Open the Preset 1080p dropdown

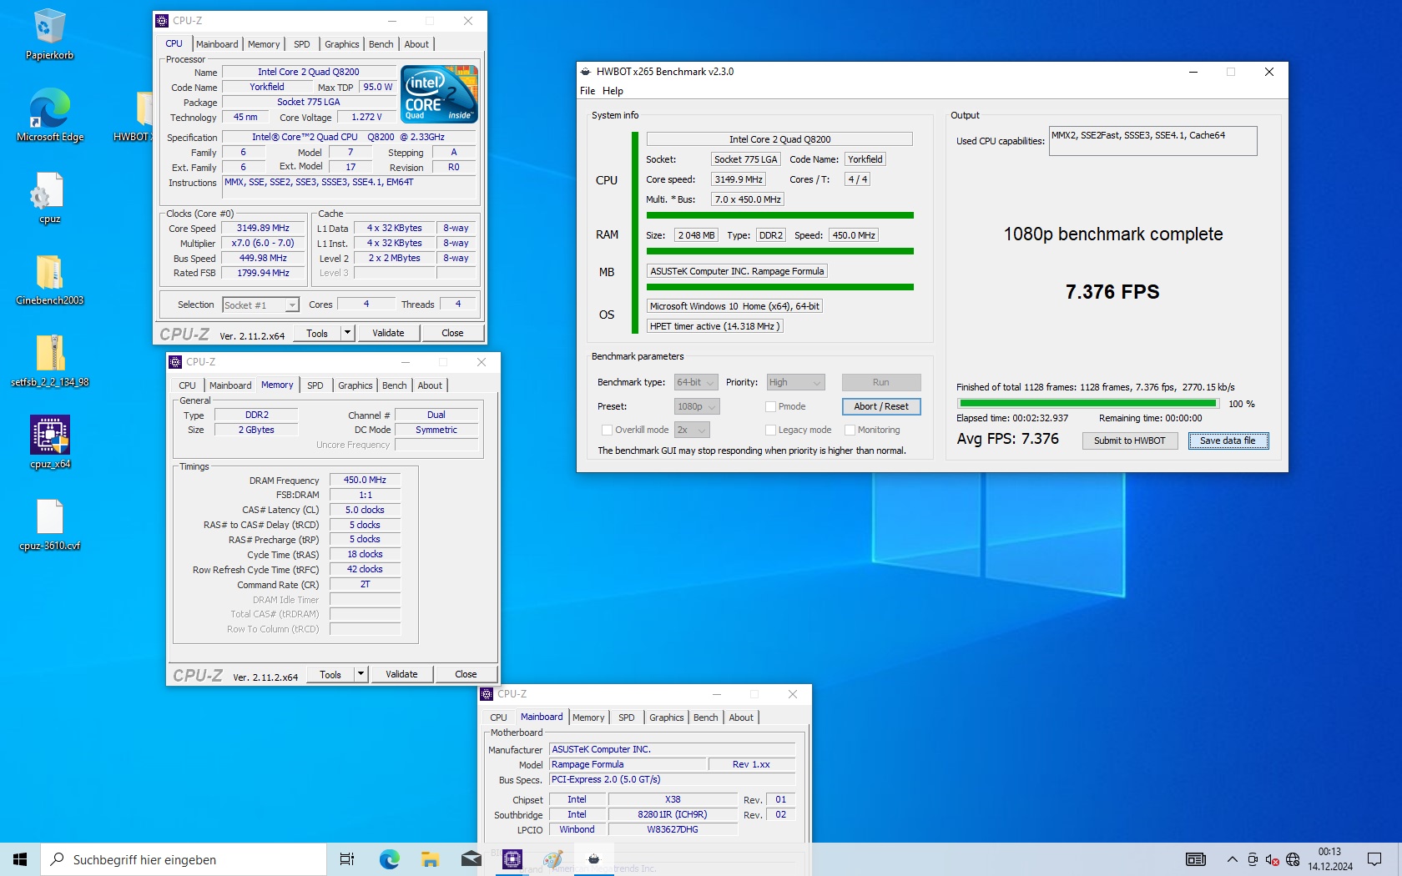697,406
